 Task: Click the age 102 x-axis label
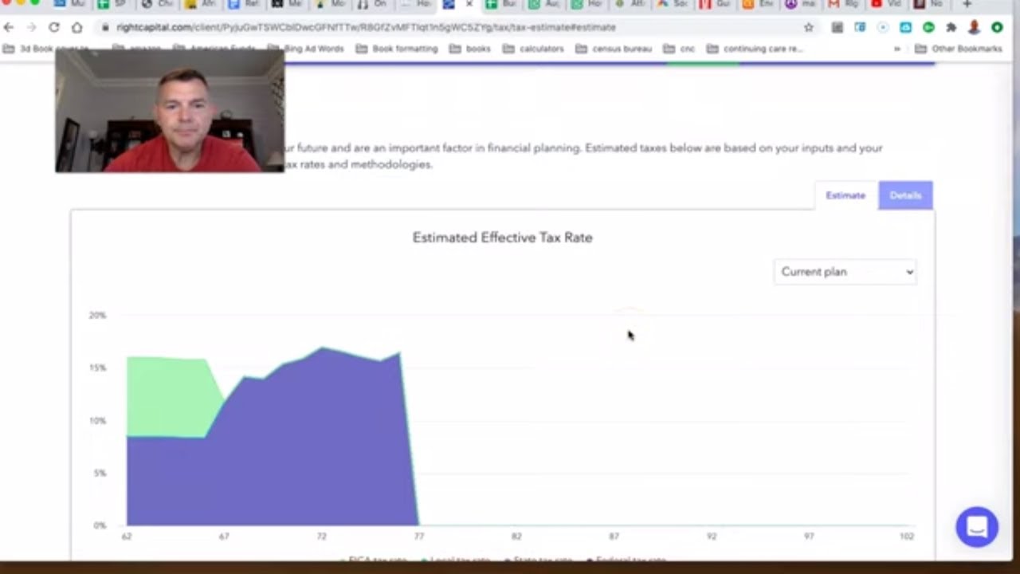click(907, 537)
